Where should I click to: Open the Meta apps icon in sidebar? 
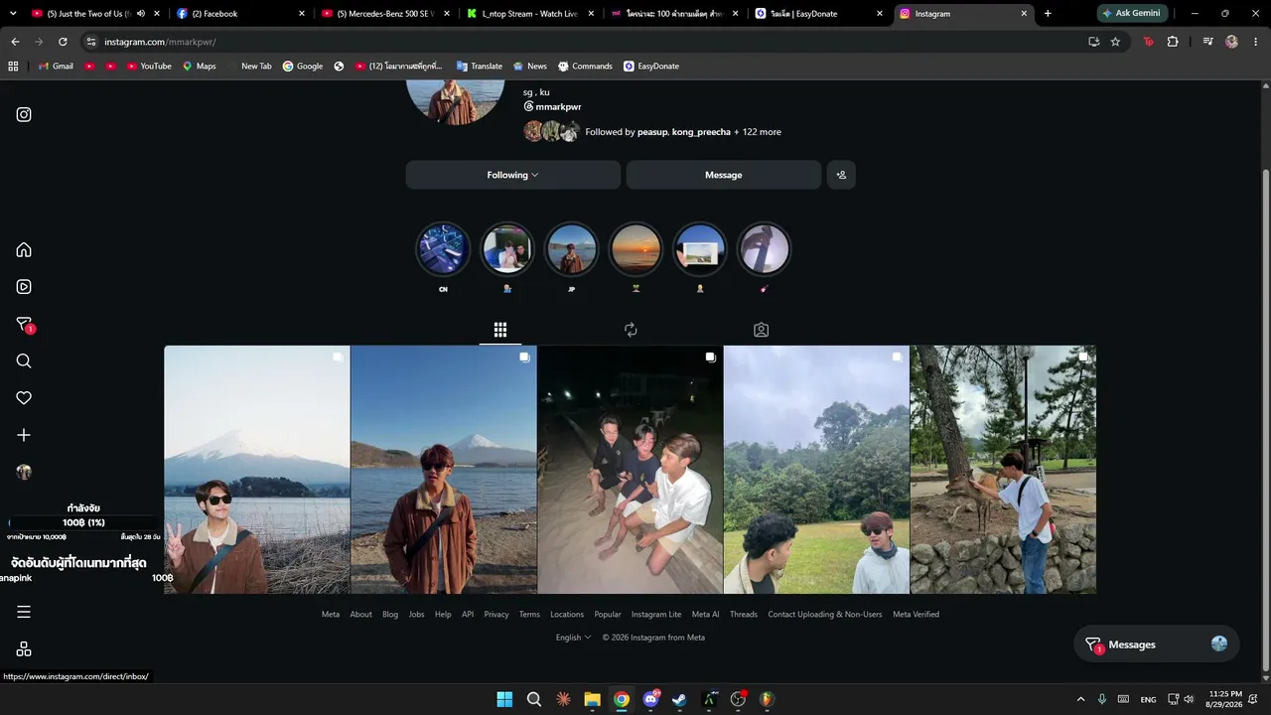[24, 648]
